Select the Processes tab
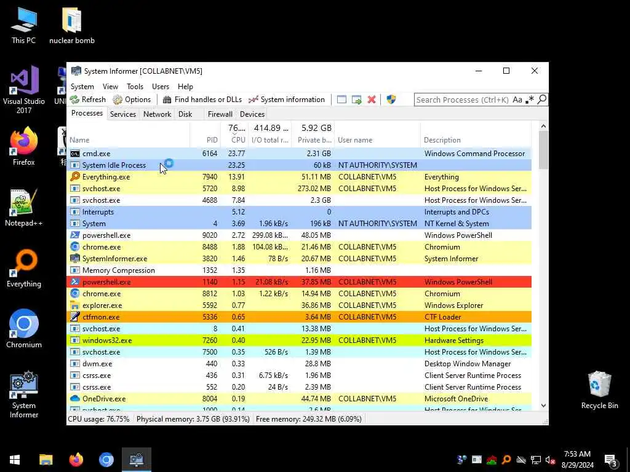 (87, 114)
